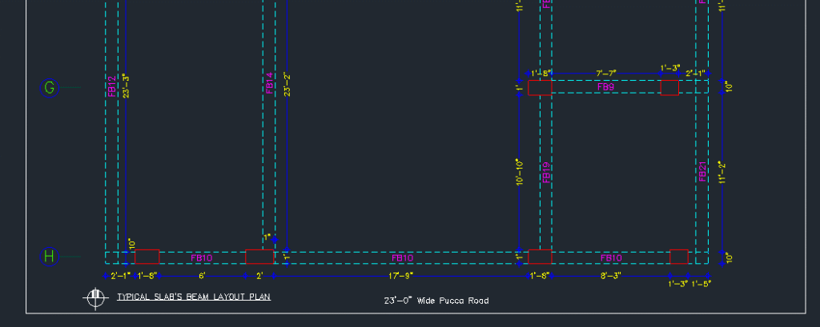Select the red column at FB19 and FB10 junction
This screenshot has height=327, width=820.
[540, 257]
